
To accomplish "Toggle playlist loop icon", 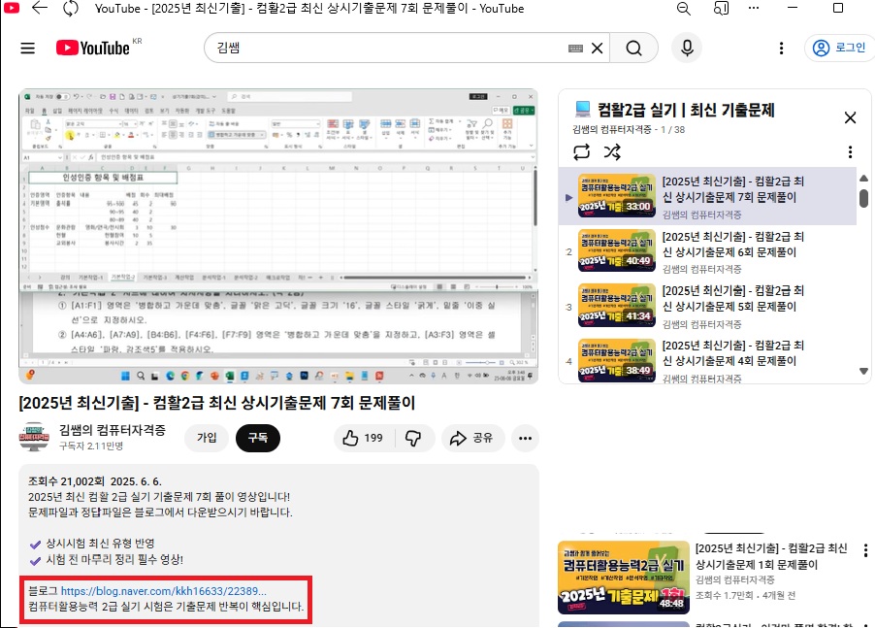I will 581,151.
